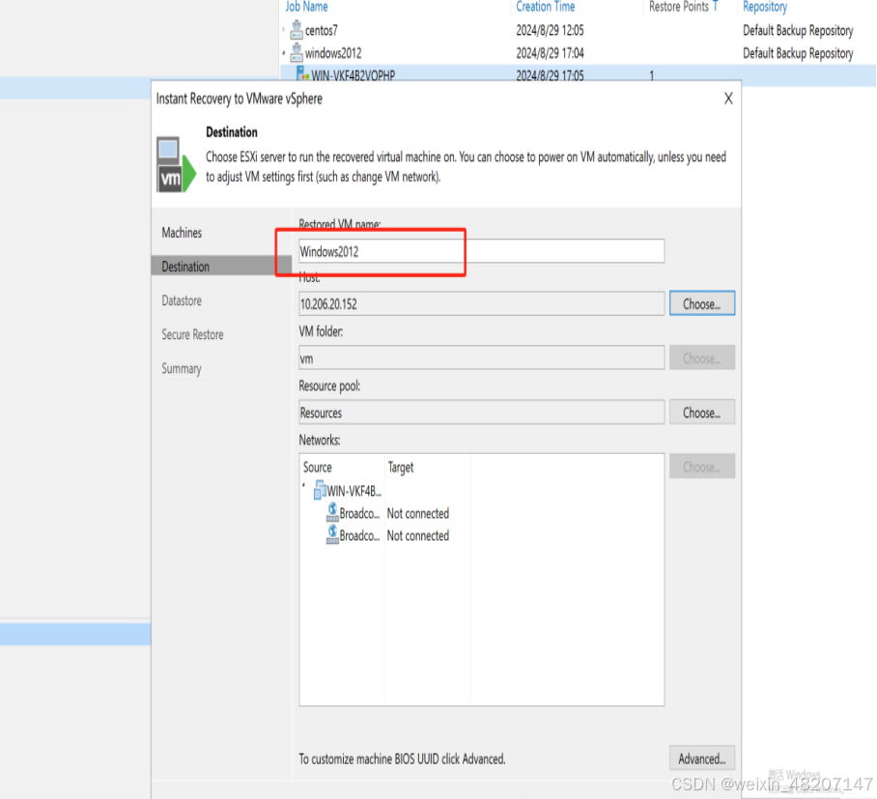Select first Broadco... adapter's Not connected target
Screen dimensions: 877x799
point(418,513)
